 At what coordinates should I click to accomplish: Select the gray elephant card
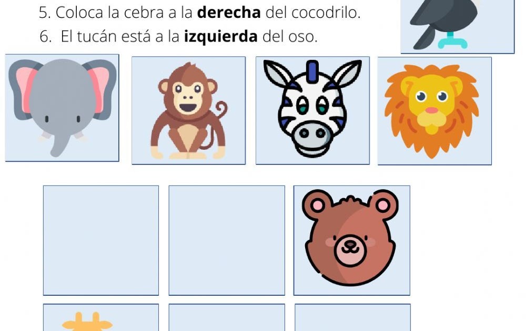(x=62, y=108)
